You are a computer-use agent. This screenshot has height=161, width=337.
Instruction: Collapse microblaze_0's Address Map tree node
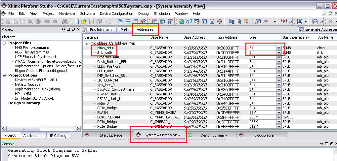point(87,43)
